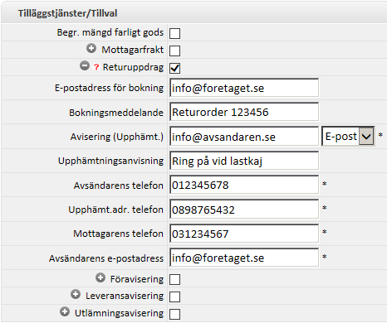Click the Föravisering label text
387x323 pixels.
(137, 279)
